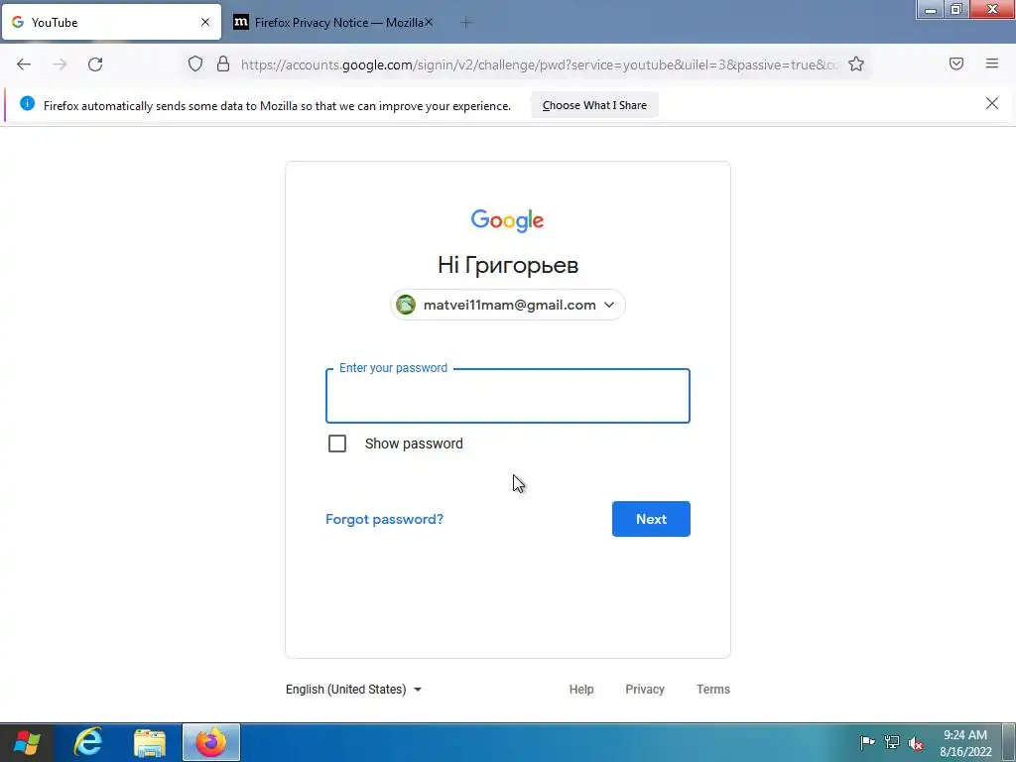Image resolution: width=1016 pixels, height=762 pixels.
Task: Dismiss the Firefox data notification bar
Action: [x=992, y=103]
